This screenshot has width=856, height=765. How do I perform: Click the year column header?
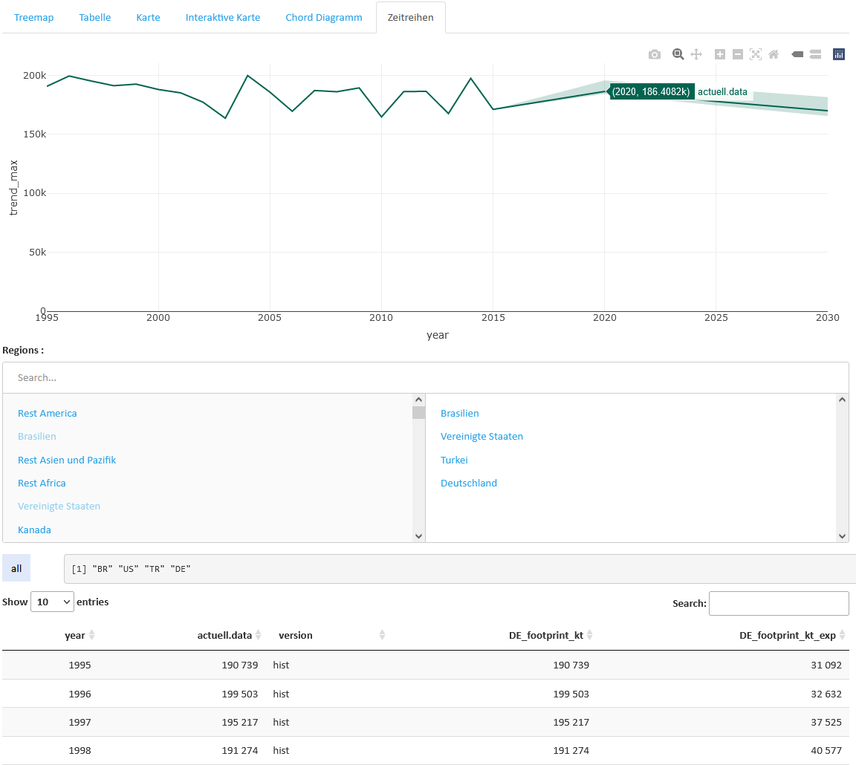[75, 634]
